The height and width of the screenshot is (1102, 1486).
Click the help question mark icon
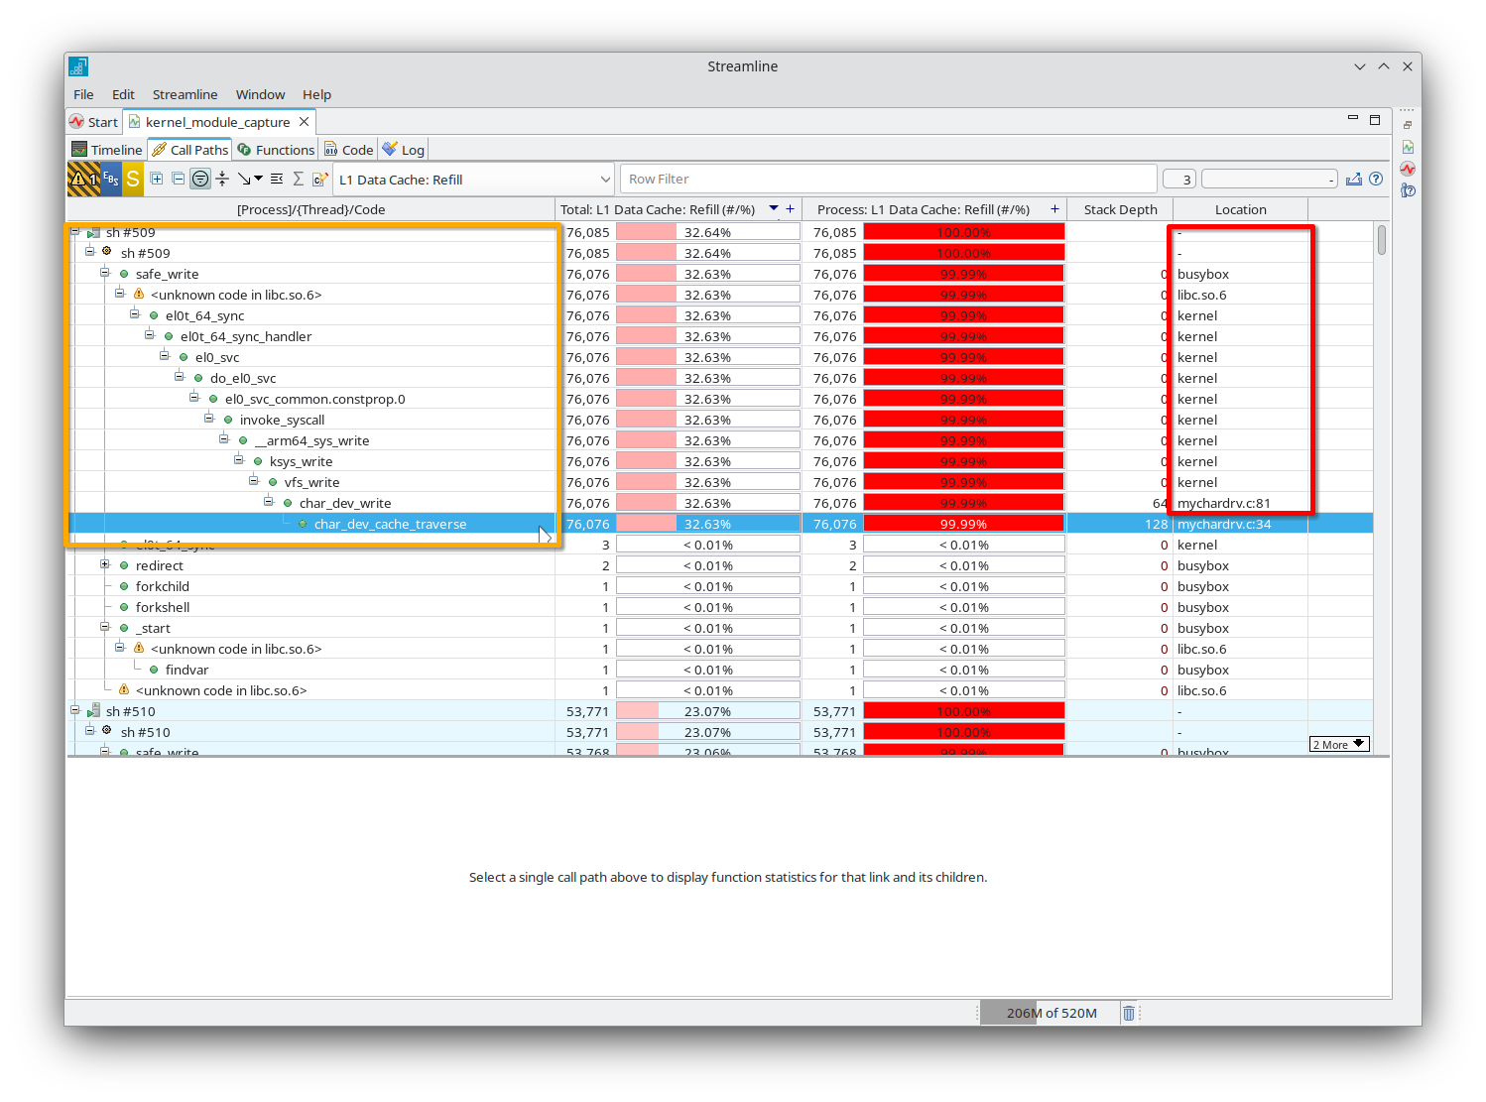click(1377, 179)
